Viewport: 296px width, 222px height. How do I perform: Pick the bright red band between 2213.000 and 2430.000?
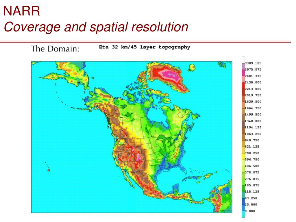click(243, 86)
